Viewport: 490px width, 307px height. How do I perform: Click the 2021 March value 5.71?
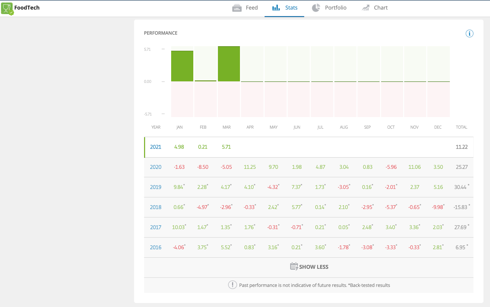click(x=226, y=147)
